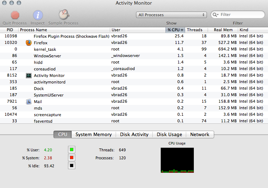Screen dimensions: 268x188
Task: Click the 694.2 MB memory value
Action: pos(227,49)
